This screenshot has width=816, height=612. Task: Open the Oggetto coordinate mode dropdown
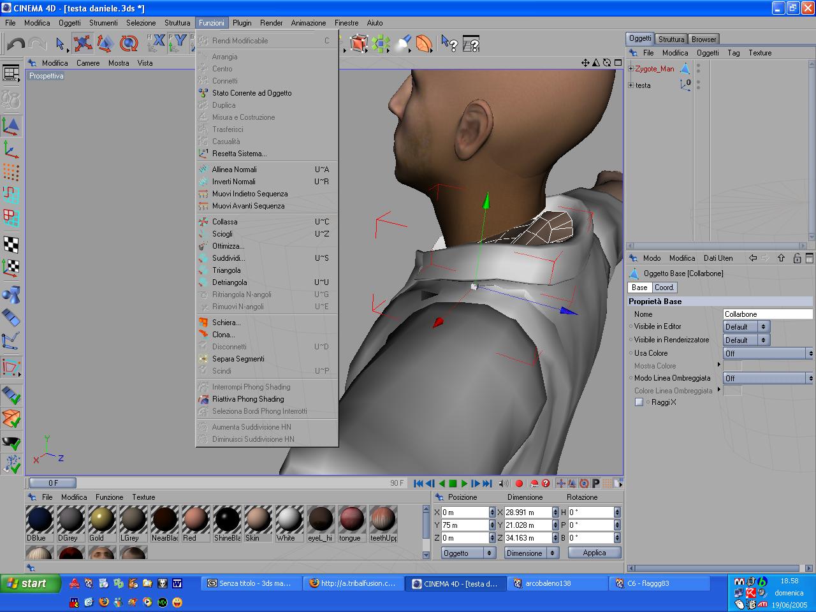(469, 553)
